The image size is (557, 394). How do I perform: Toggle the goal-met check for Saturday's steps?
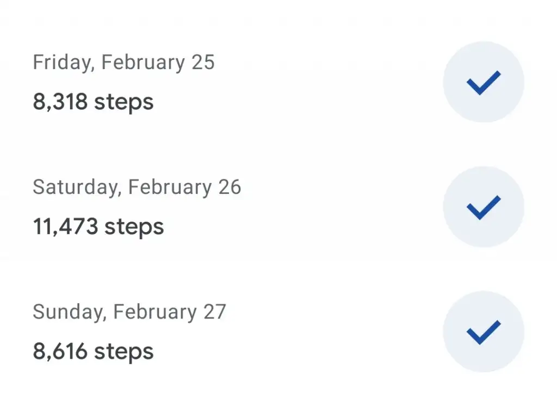click(x=484, y=207)
